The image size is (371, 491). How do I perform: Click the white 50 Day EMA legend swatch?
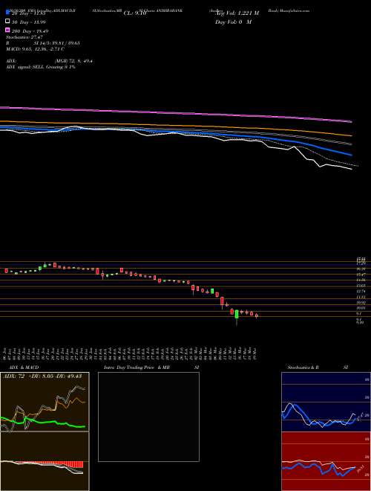(7, 22)
